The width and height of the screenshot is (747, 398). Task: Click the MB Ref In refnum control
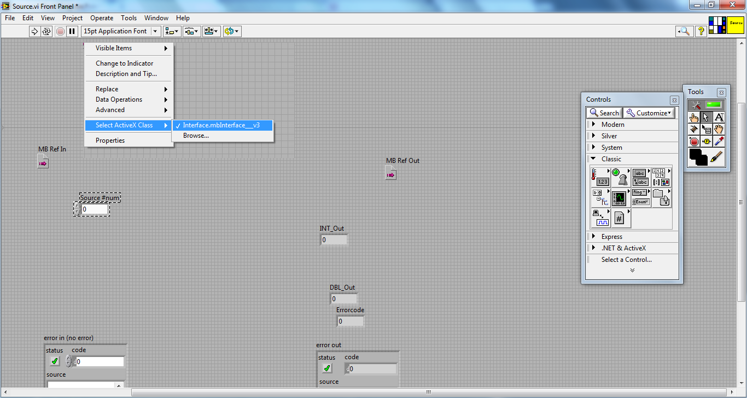[x=43, y=161]
